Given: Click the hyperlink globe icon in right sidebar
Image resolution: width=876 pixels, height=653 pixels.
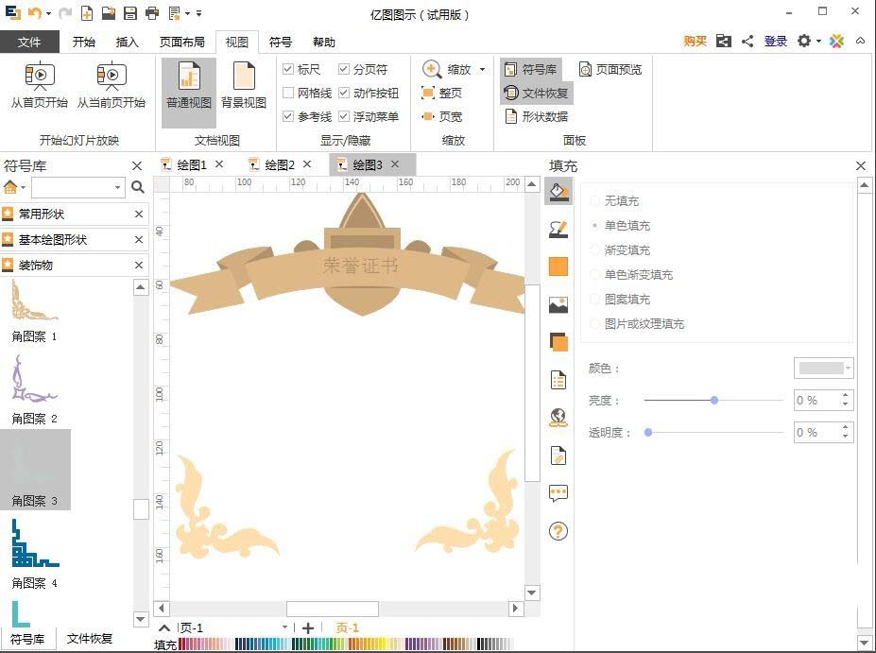Looking at the screenshot, I should [x=558, y=416].
